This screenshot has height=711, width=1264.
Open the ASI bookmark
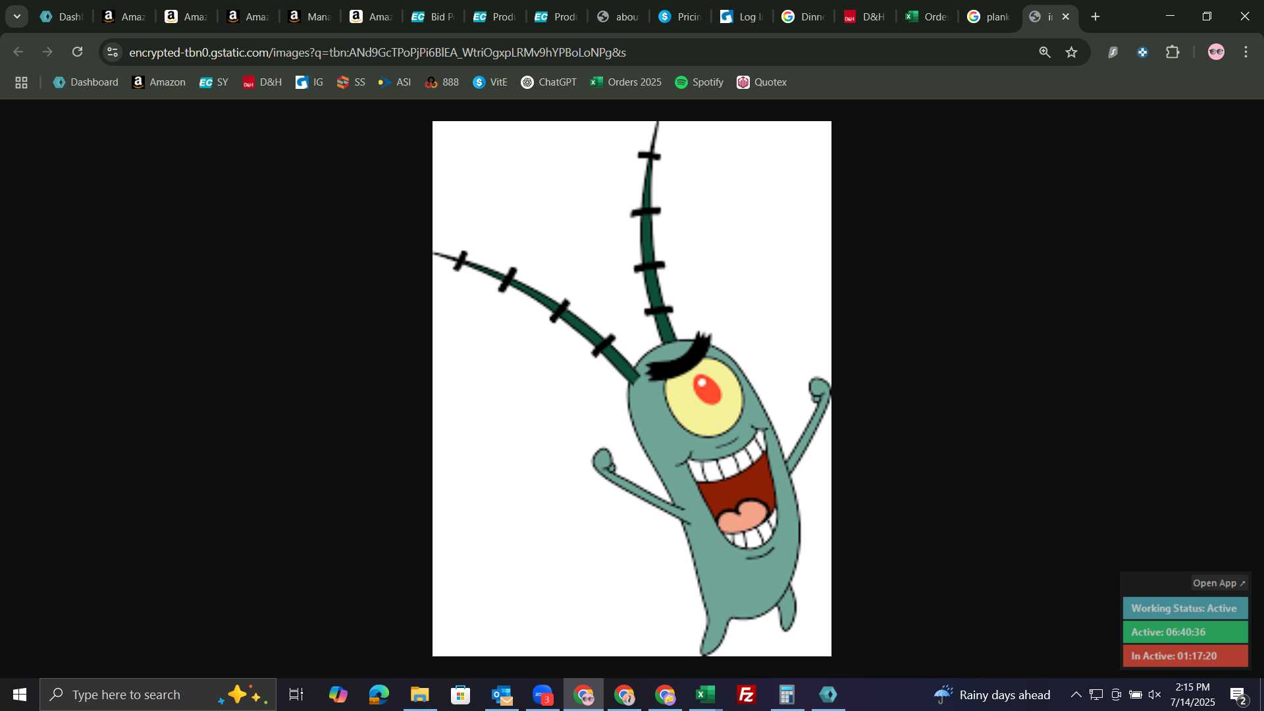tap(395, 82)
